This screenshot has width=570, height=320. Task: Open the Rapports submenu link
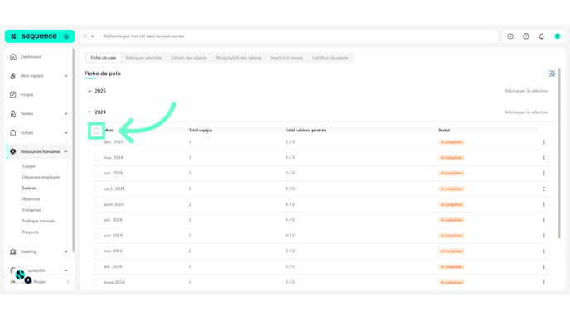pos(30,232)
